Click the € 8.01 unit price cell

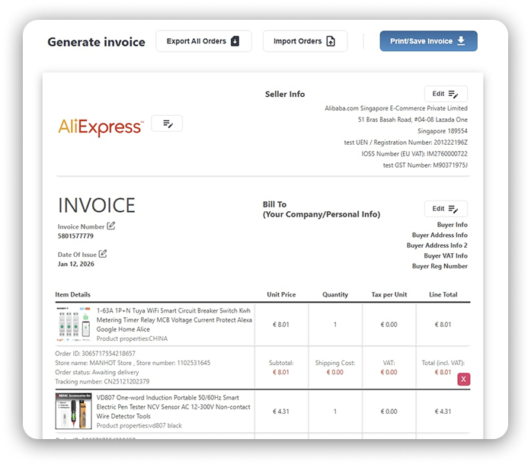(x=281, y=324)
